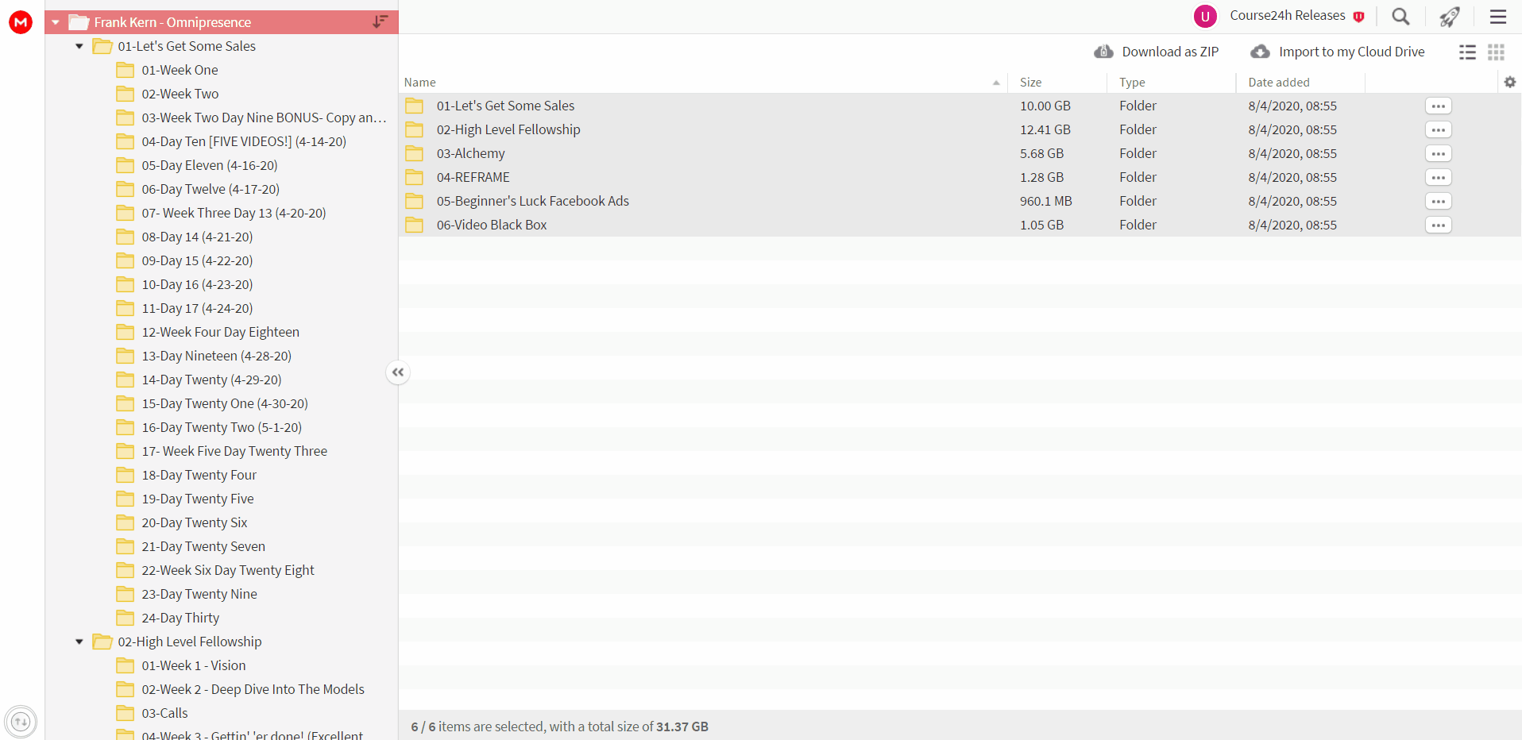Select 06-Day Twelve (4-17-20) folder
Image resolution: width=1522 pixels, height=740 pixels.
211,189
